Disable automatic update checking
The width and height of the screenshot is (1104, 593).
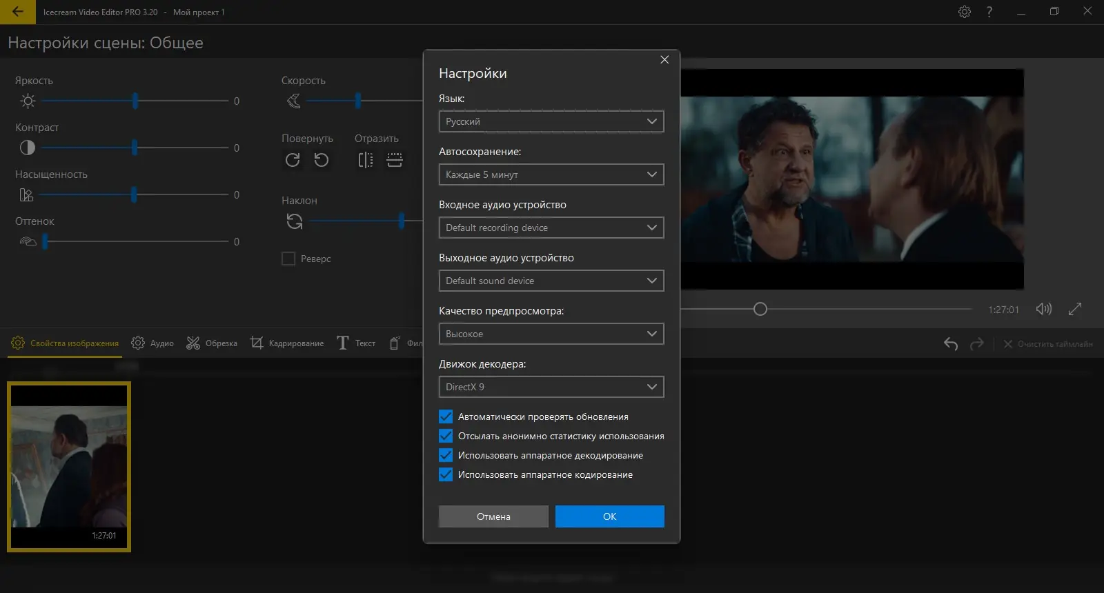click(x=446, y=416)
